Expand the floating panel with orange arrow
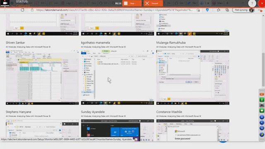 coord(262,94)
